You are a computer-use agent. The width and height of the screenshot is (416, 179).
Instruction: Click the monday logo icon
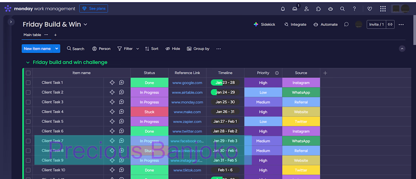tap(8, 8)
